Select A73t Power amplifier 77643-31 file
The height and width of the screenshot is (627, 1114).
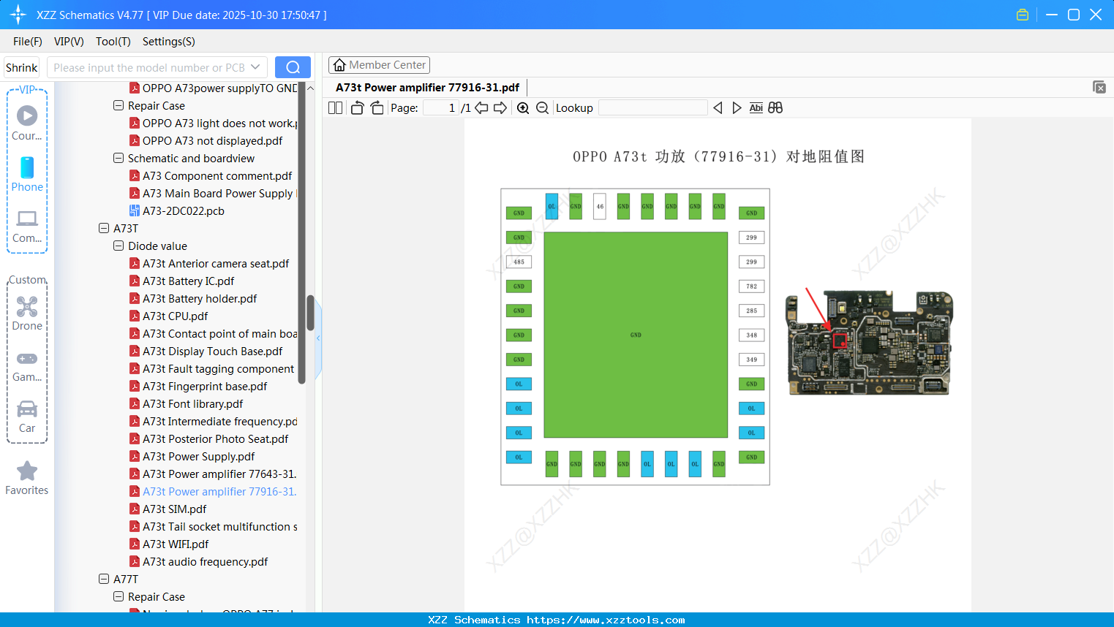[219, 474]
